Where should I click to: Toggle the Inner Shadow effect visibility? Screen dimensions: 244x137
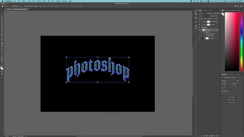point(206,36)
